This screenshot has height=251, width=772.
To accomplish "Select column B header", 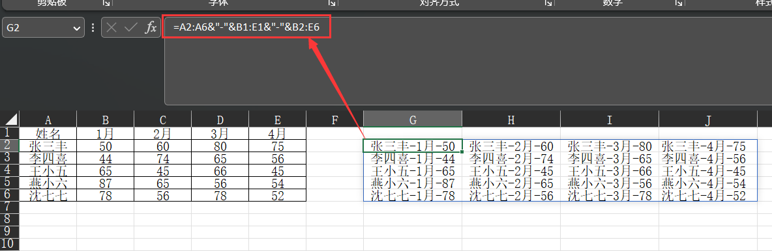I will [x=106, y=120].
